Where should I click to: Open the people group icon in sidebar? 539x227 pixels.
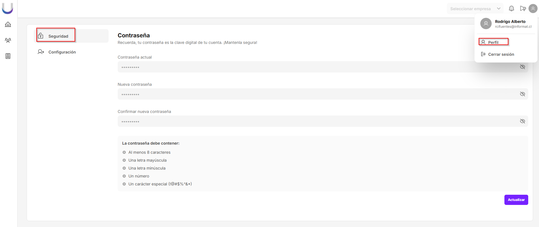(8, 40)
